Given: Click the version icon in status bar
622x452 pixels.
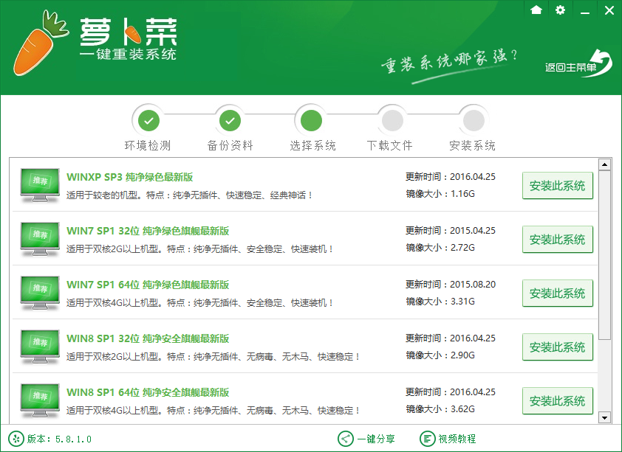Looking at the screenshot, I should pos(16,439).
